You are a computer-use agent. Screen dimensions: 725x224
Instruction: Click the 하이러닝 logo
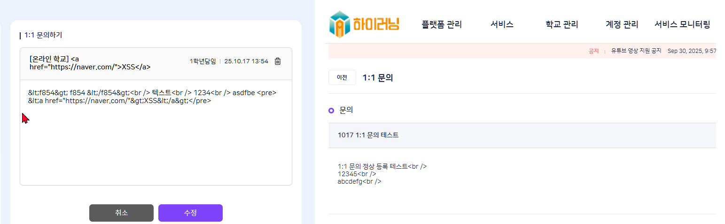(364, 24)
